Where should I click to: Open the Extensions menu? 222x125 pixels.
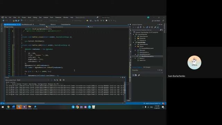tap(58, 17)
